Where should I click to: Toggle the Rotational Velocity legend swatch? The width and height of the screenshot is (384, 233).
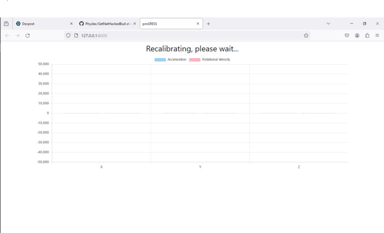coord(195,59)
